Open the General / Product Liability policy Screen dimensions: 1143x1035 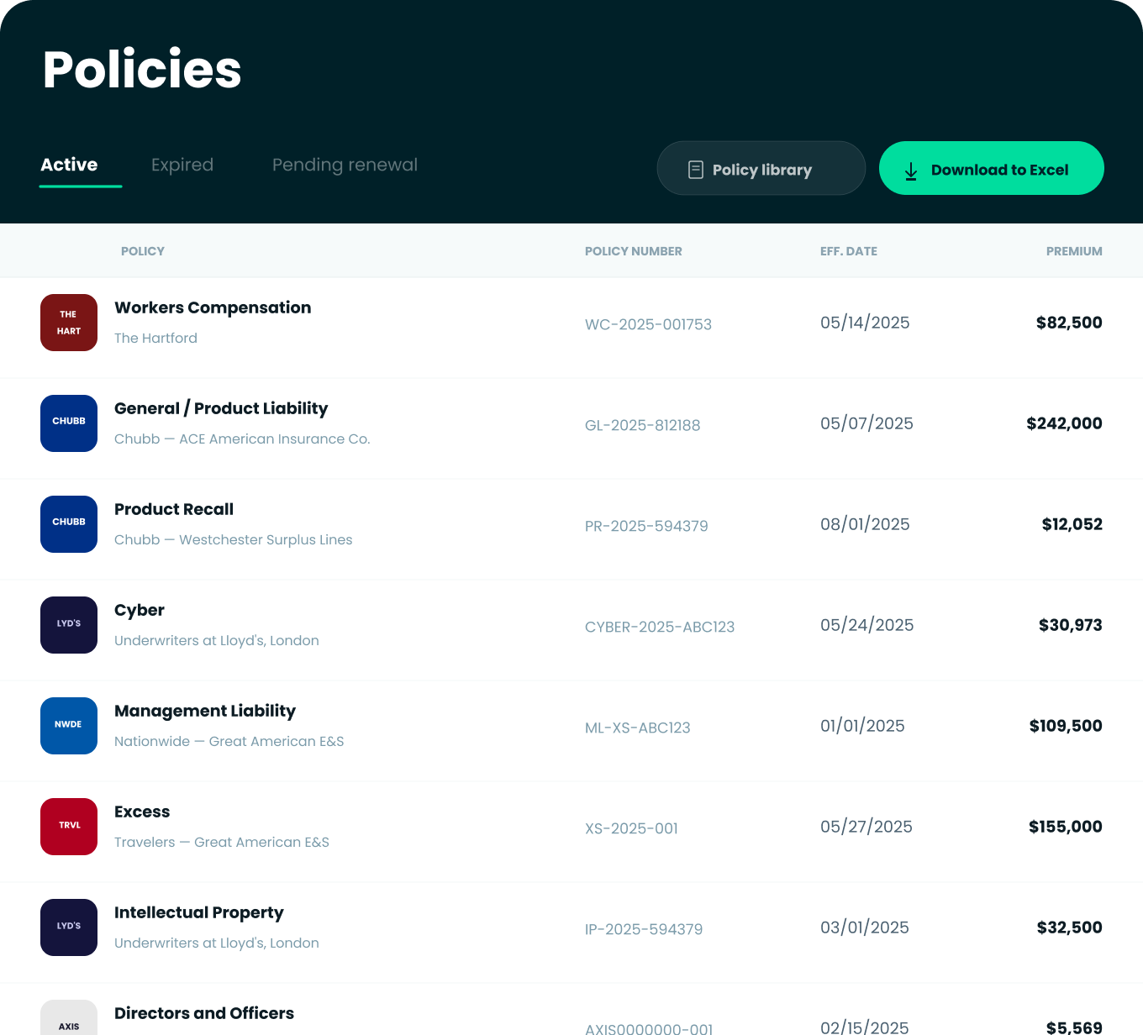tap(221, 408)
